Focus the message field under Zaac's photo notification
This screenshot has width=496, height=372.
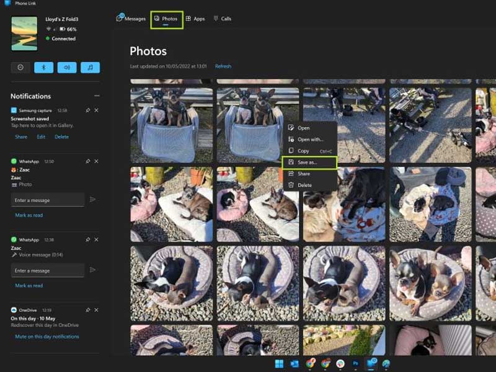pos(48,200)
